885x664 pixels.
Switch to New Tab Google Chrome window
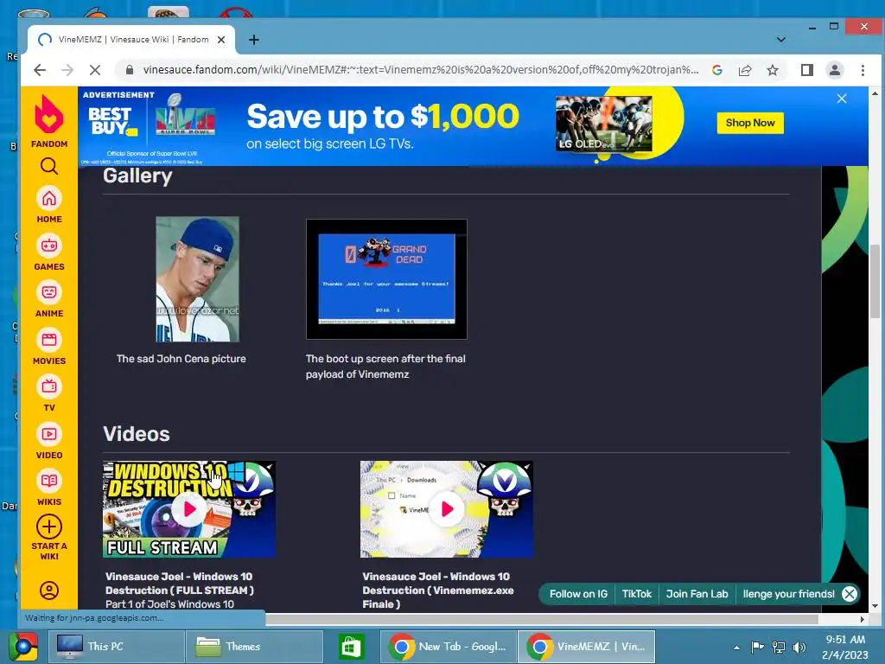(x=449, y=647)
